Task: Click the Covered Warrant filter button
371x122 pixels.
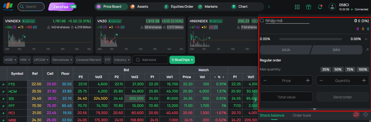Action: click(88, 60)
